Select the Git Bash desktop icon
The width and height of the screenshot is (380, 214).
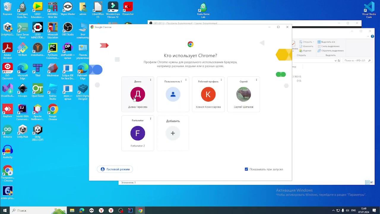point(23,50)
